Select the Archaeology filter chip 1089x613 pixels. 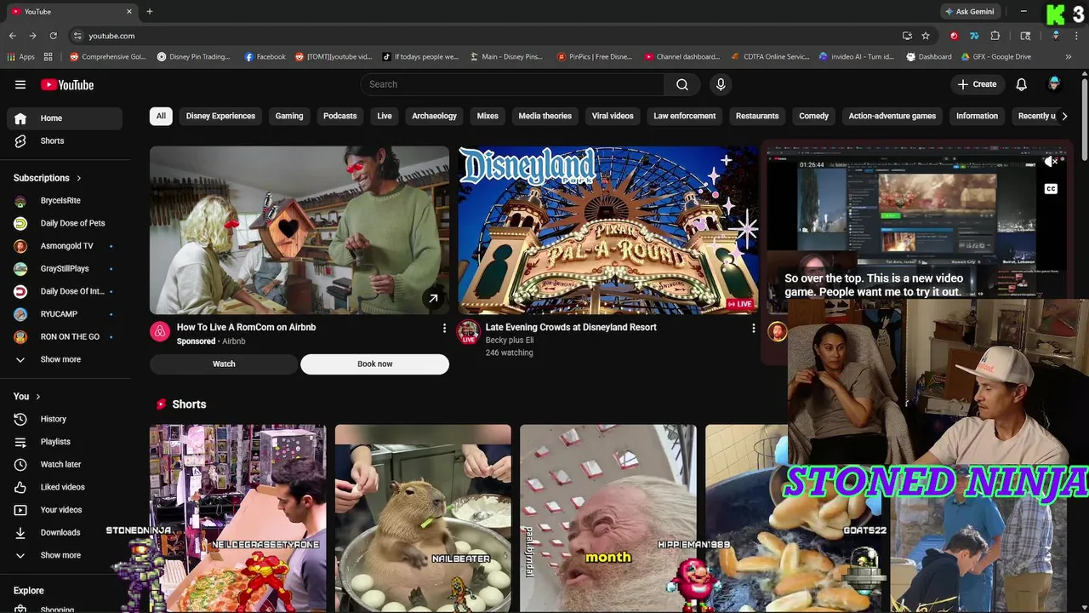coord(435,116)
